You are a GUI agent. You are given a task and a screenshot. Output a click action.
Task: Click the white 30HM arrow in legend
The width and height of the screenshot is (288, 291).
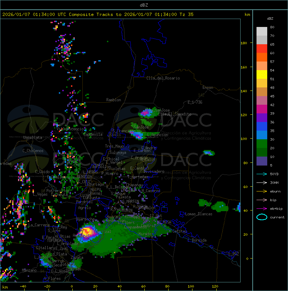(262, 182)
